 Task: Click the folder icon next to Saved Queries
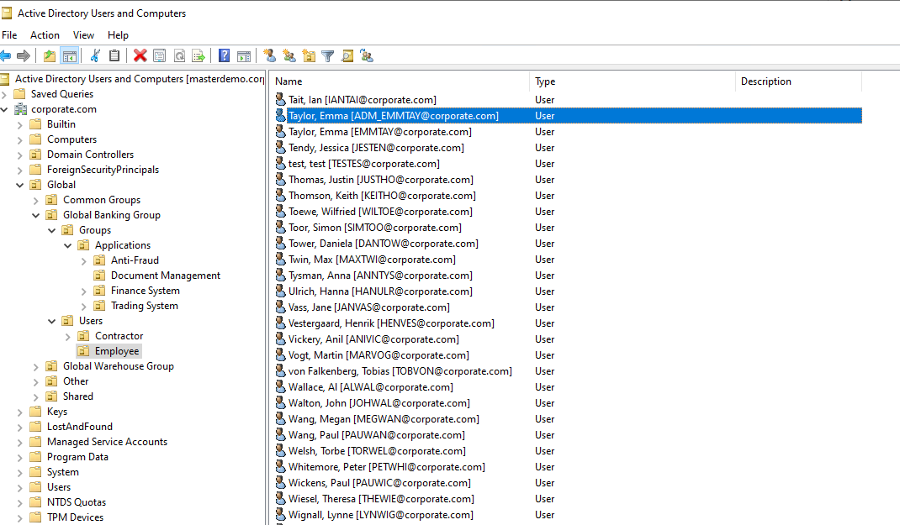[19, 94]
